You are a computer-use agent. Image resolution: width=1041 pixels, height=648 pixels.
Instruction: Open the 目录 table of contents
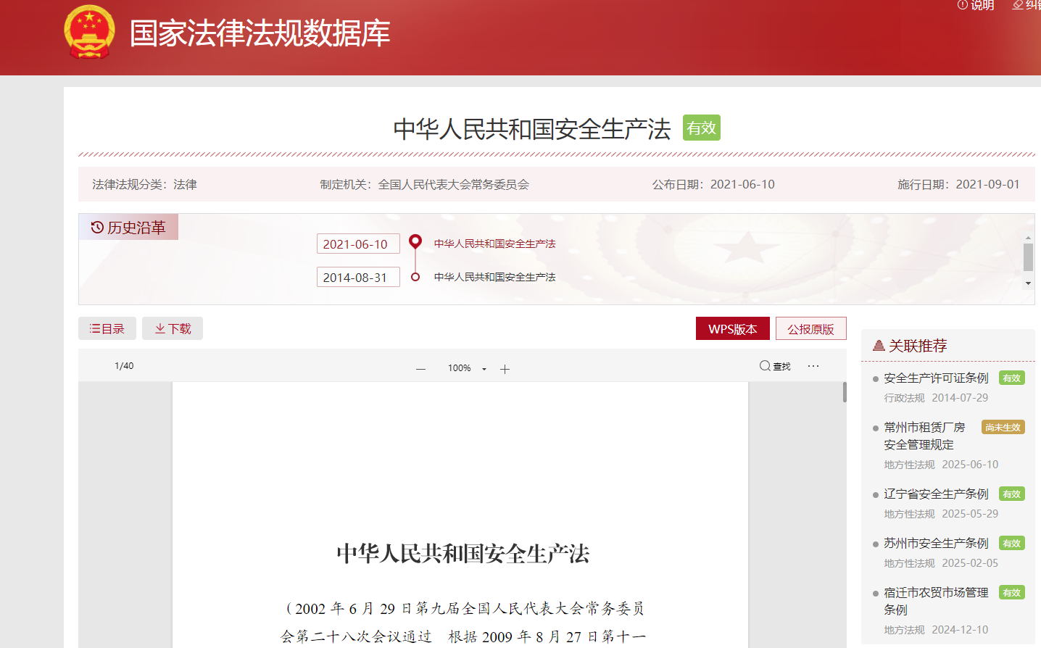[x=107, y=328]
